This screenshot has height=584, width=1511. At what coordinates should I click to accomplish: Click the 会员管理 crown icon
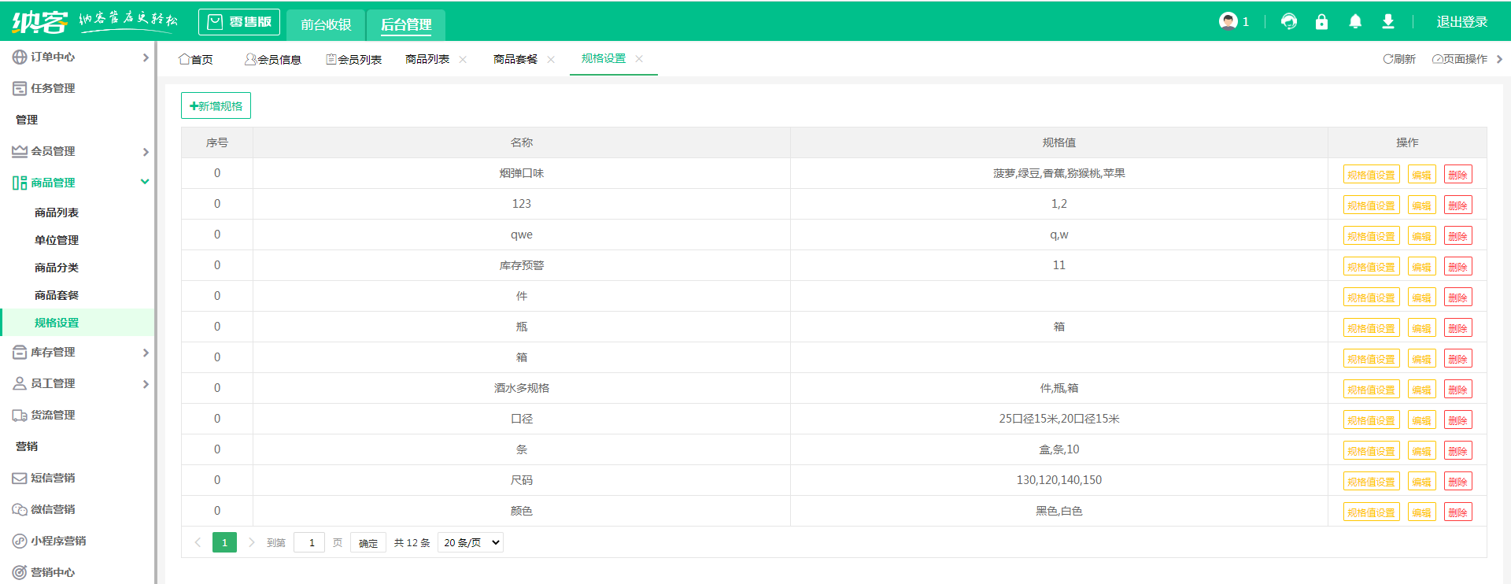coord(20,151)
